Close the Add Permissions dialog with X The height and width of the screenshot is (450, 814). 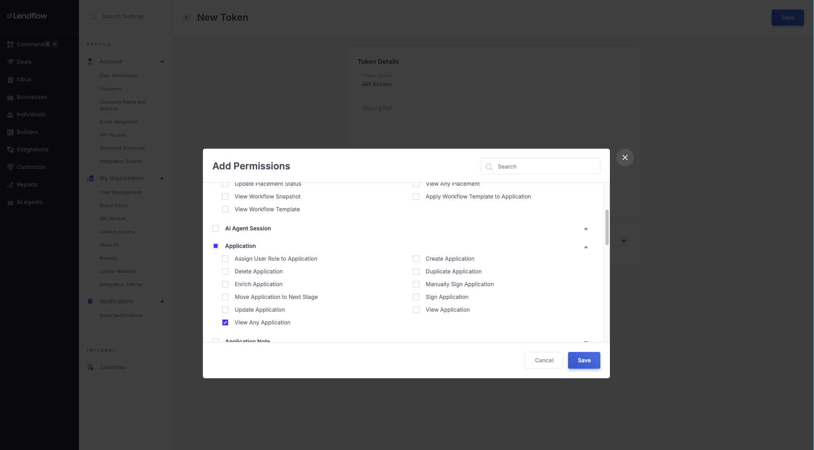coord(625,157)
